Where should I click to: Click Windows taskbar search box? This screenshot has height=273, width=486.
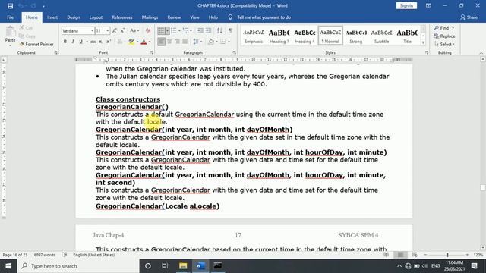[x=78, y=266]
